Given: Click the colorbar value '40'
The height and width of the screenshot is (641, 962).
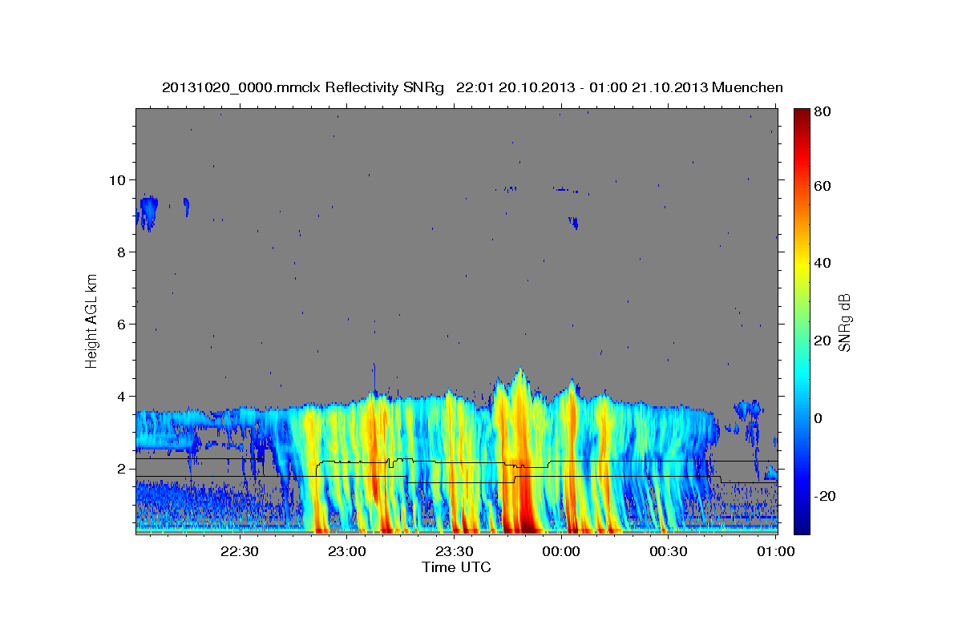Looking at the screenshot, I should 822,263.
